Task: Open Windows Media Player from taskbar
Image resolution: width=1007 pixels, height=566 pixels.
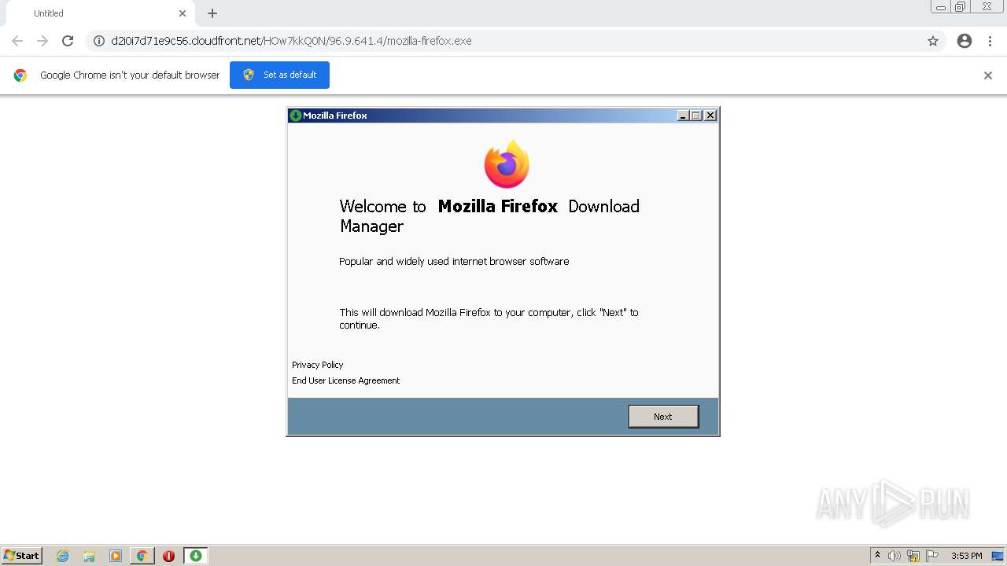Action: click(116, 556)
